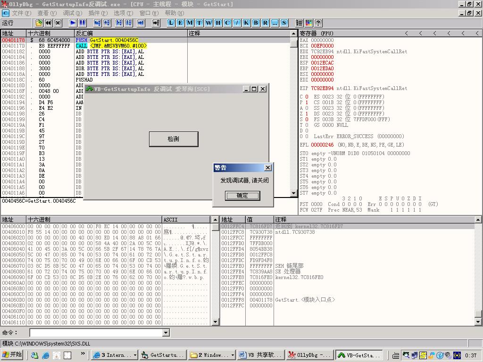This screenshot has width=483, height=362.
Task: Click the appearance color grid icon
Action: pyautogui.click(x=308, y=23)
